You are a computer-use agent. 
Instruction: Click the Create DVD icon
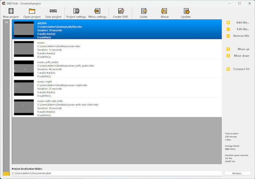(120, 12)
